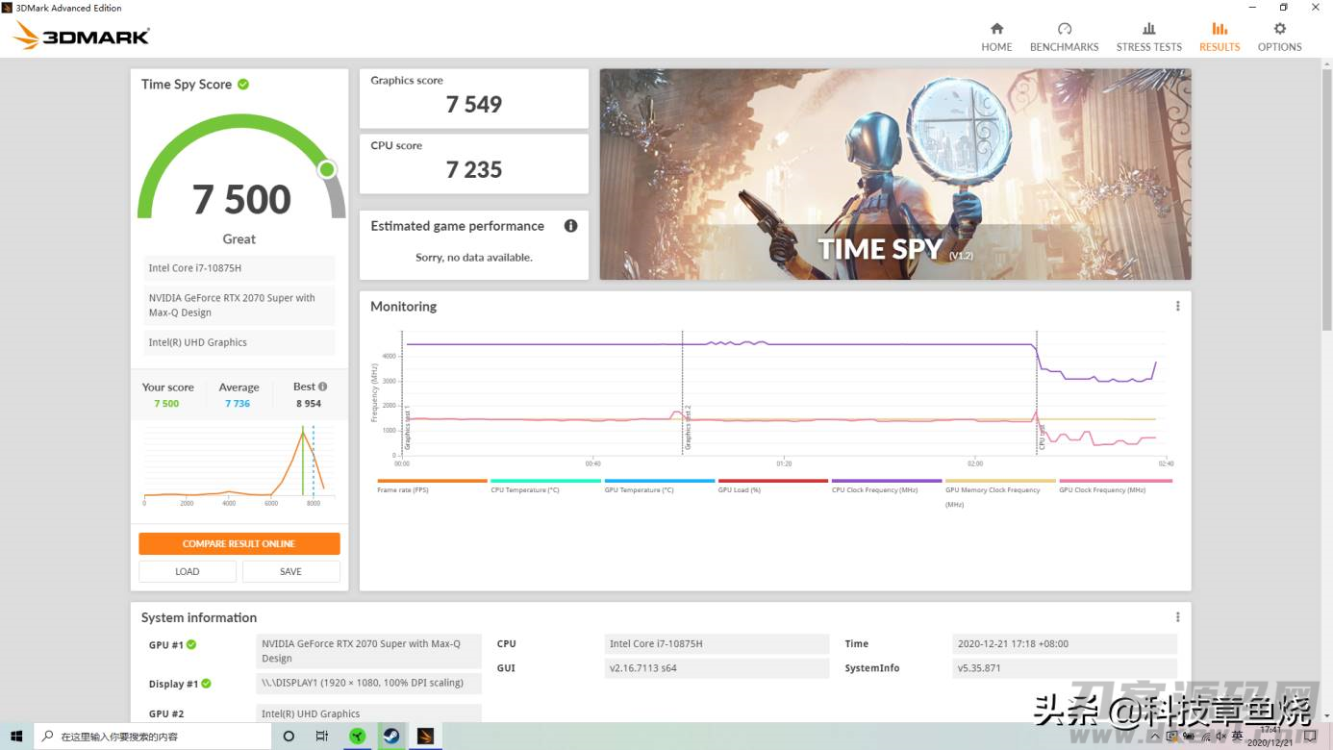
Task: Open the Monitoring panel three-dot menu
Action: point(1177,306)
